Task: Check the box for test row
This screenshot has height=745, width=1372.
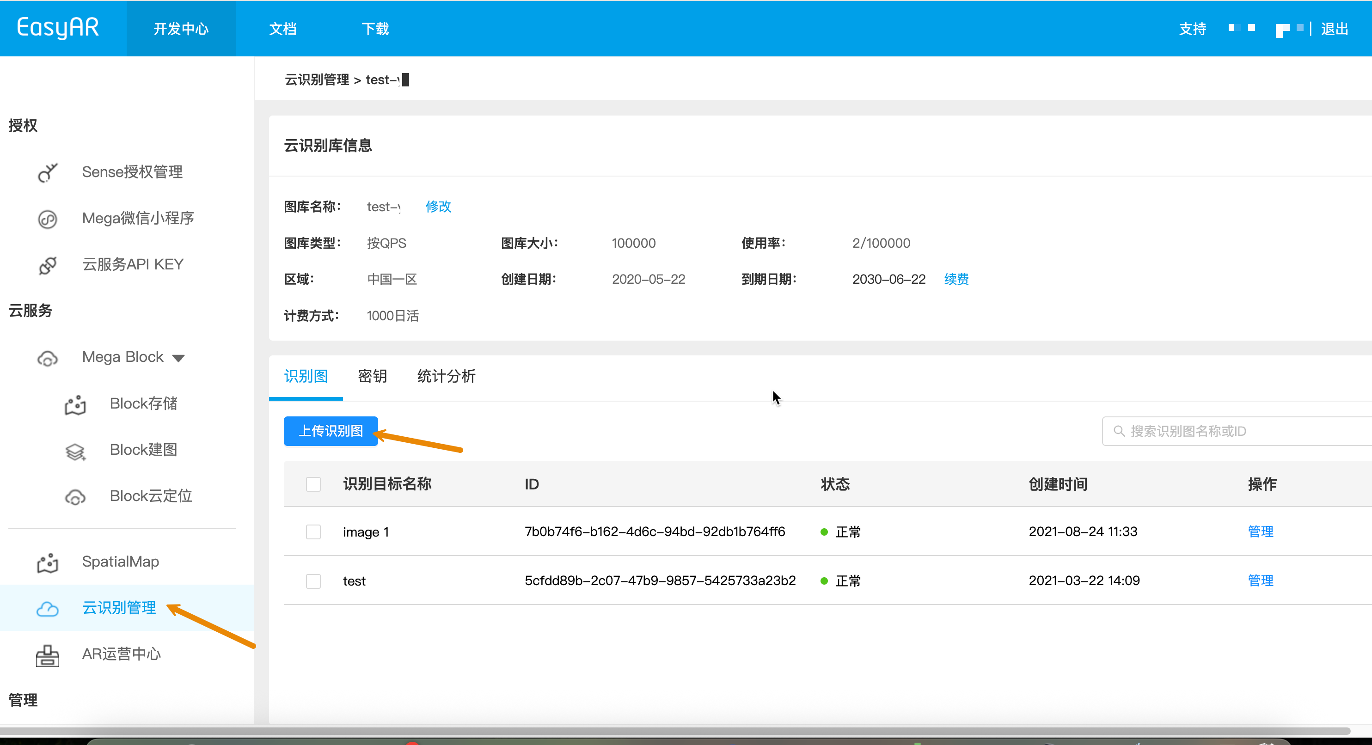Action: pos(313,580)
